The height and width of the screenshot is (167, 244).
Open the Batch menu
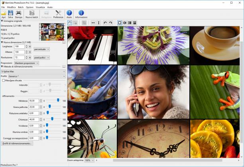[x=21, y=7]
